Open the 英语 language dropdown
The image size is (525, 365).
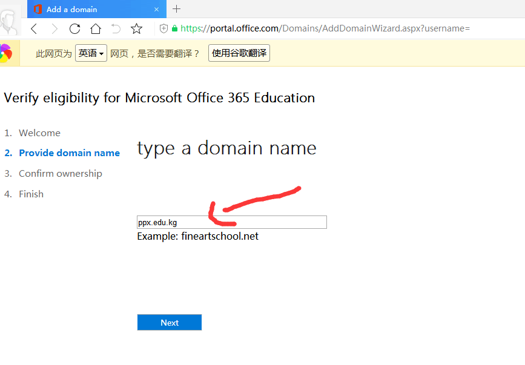pos(91,53)
